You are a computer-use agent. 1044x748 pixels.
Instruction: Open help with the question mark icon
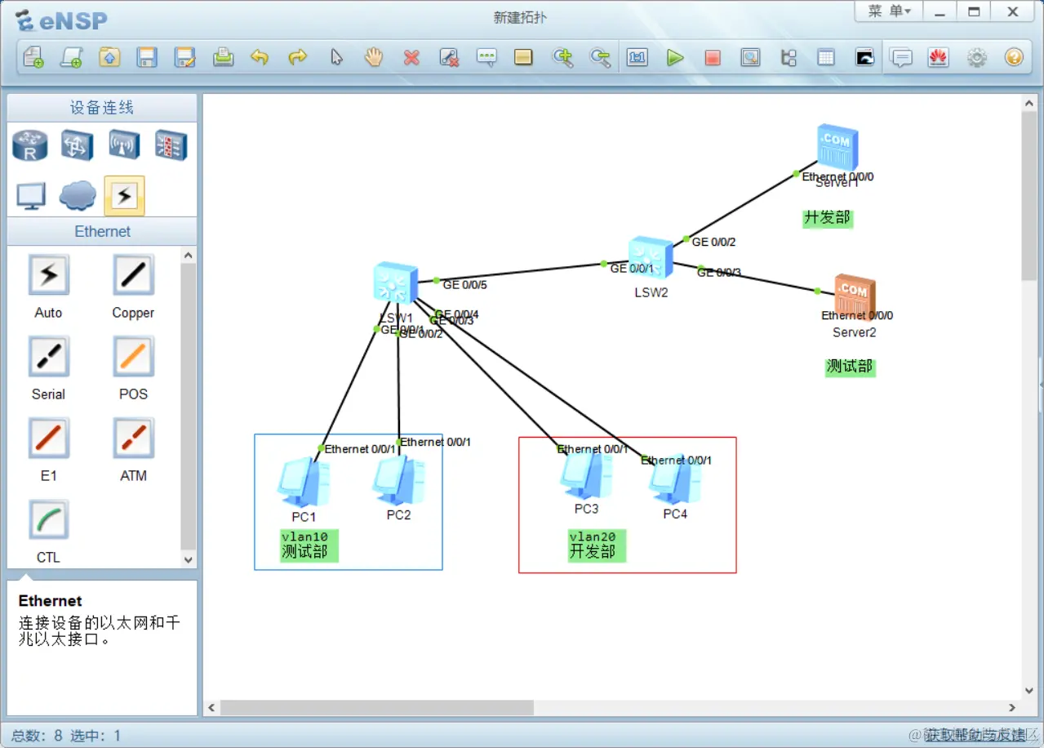pos(1014,57)
